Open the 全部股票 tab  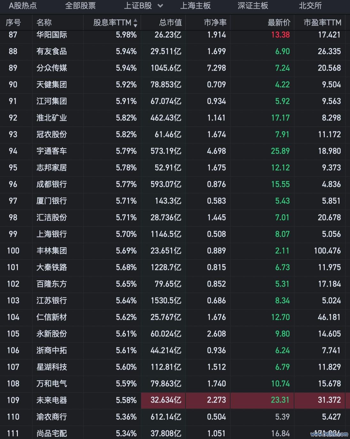tap(80, 6)
